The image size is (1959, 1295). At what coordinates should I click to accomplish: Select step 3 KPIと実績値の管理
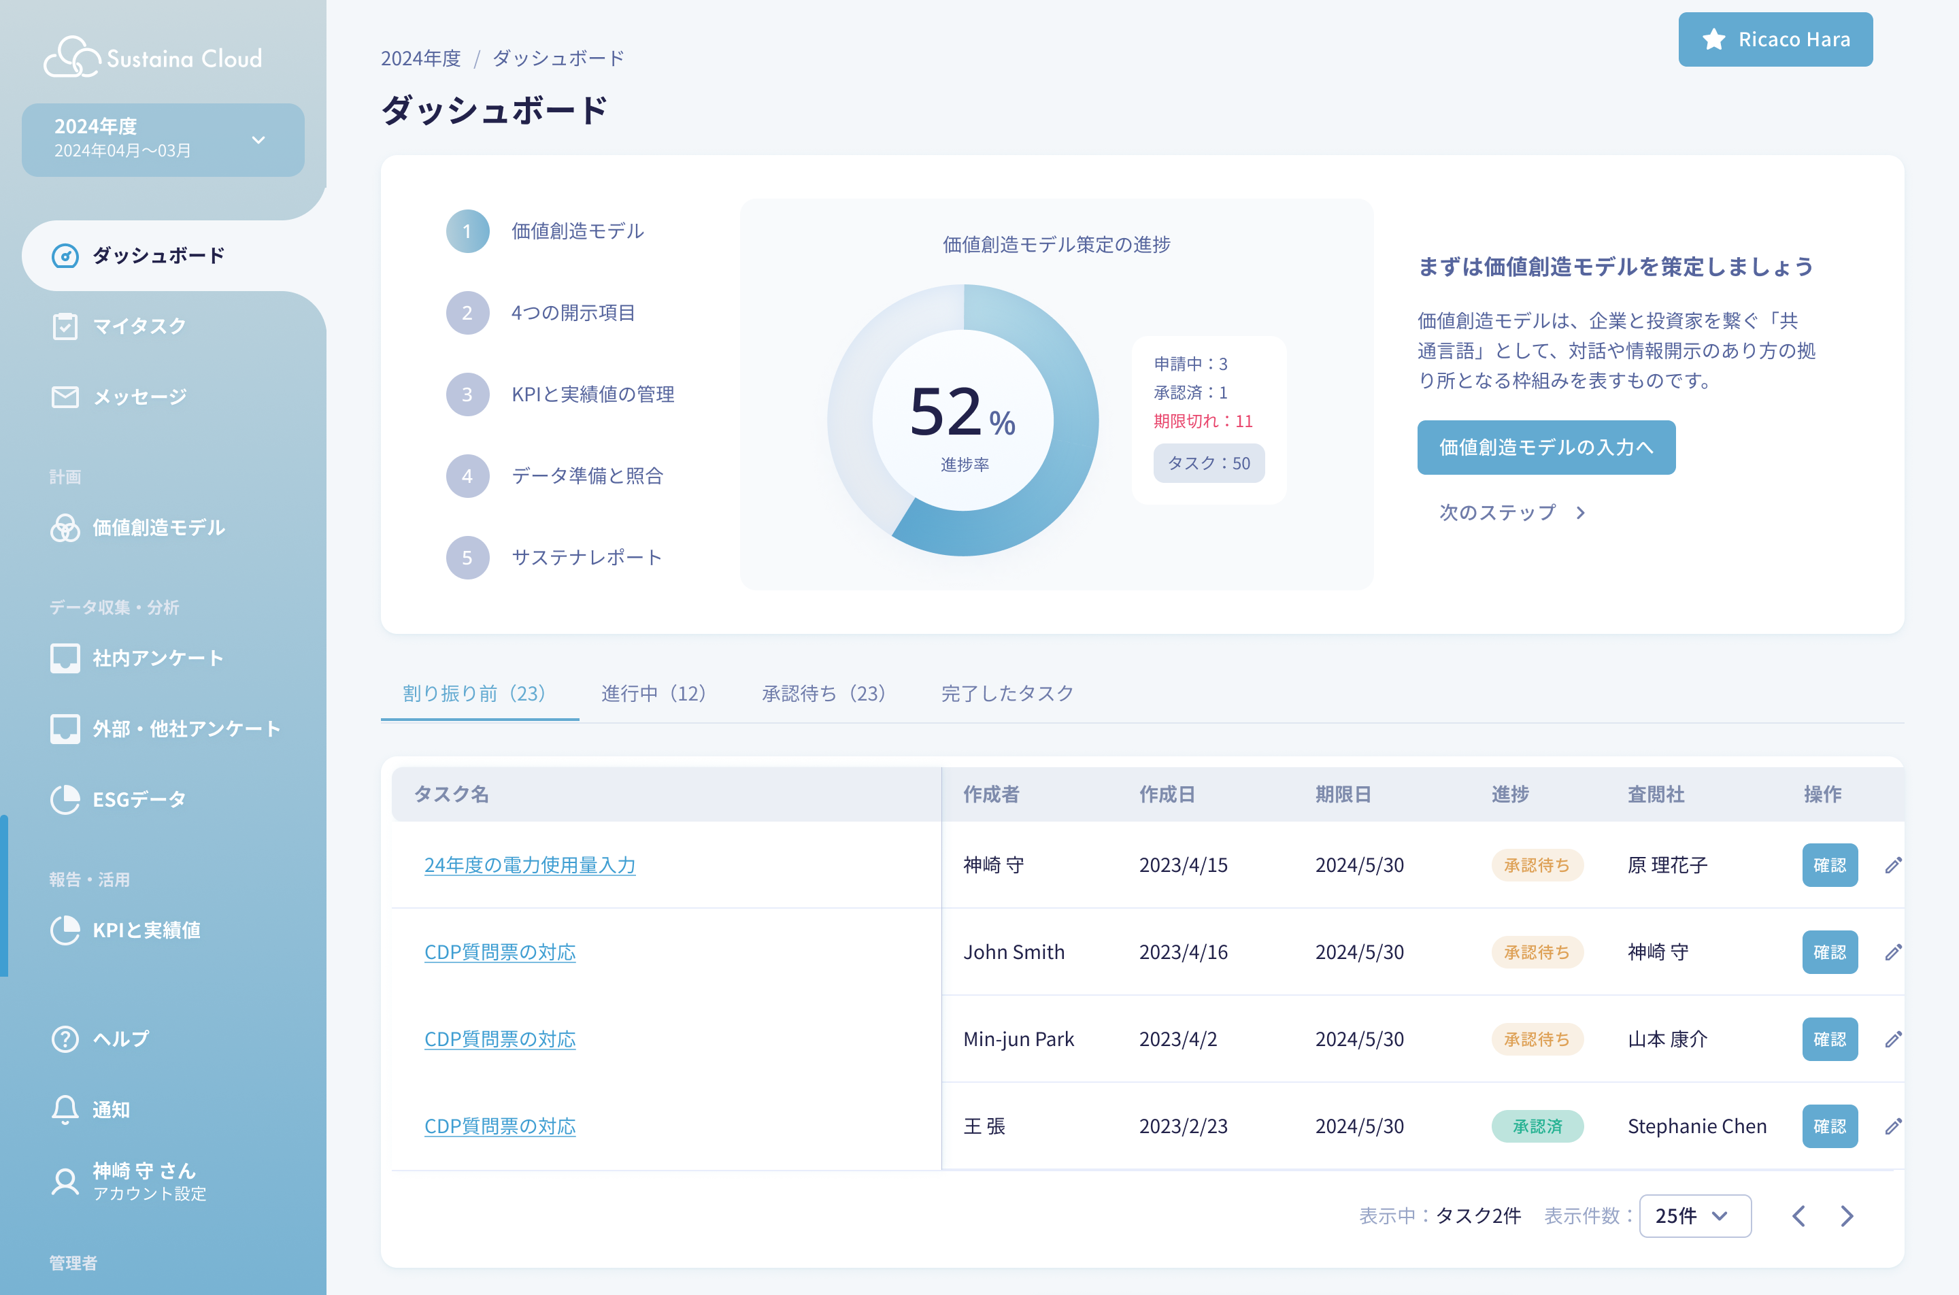point(592,394)
